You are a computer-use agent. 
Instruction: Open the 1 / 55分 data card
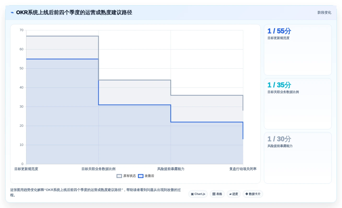298,50
